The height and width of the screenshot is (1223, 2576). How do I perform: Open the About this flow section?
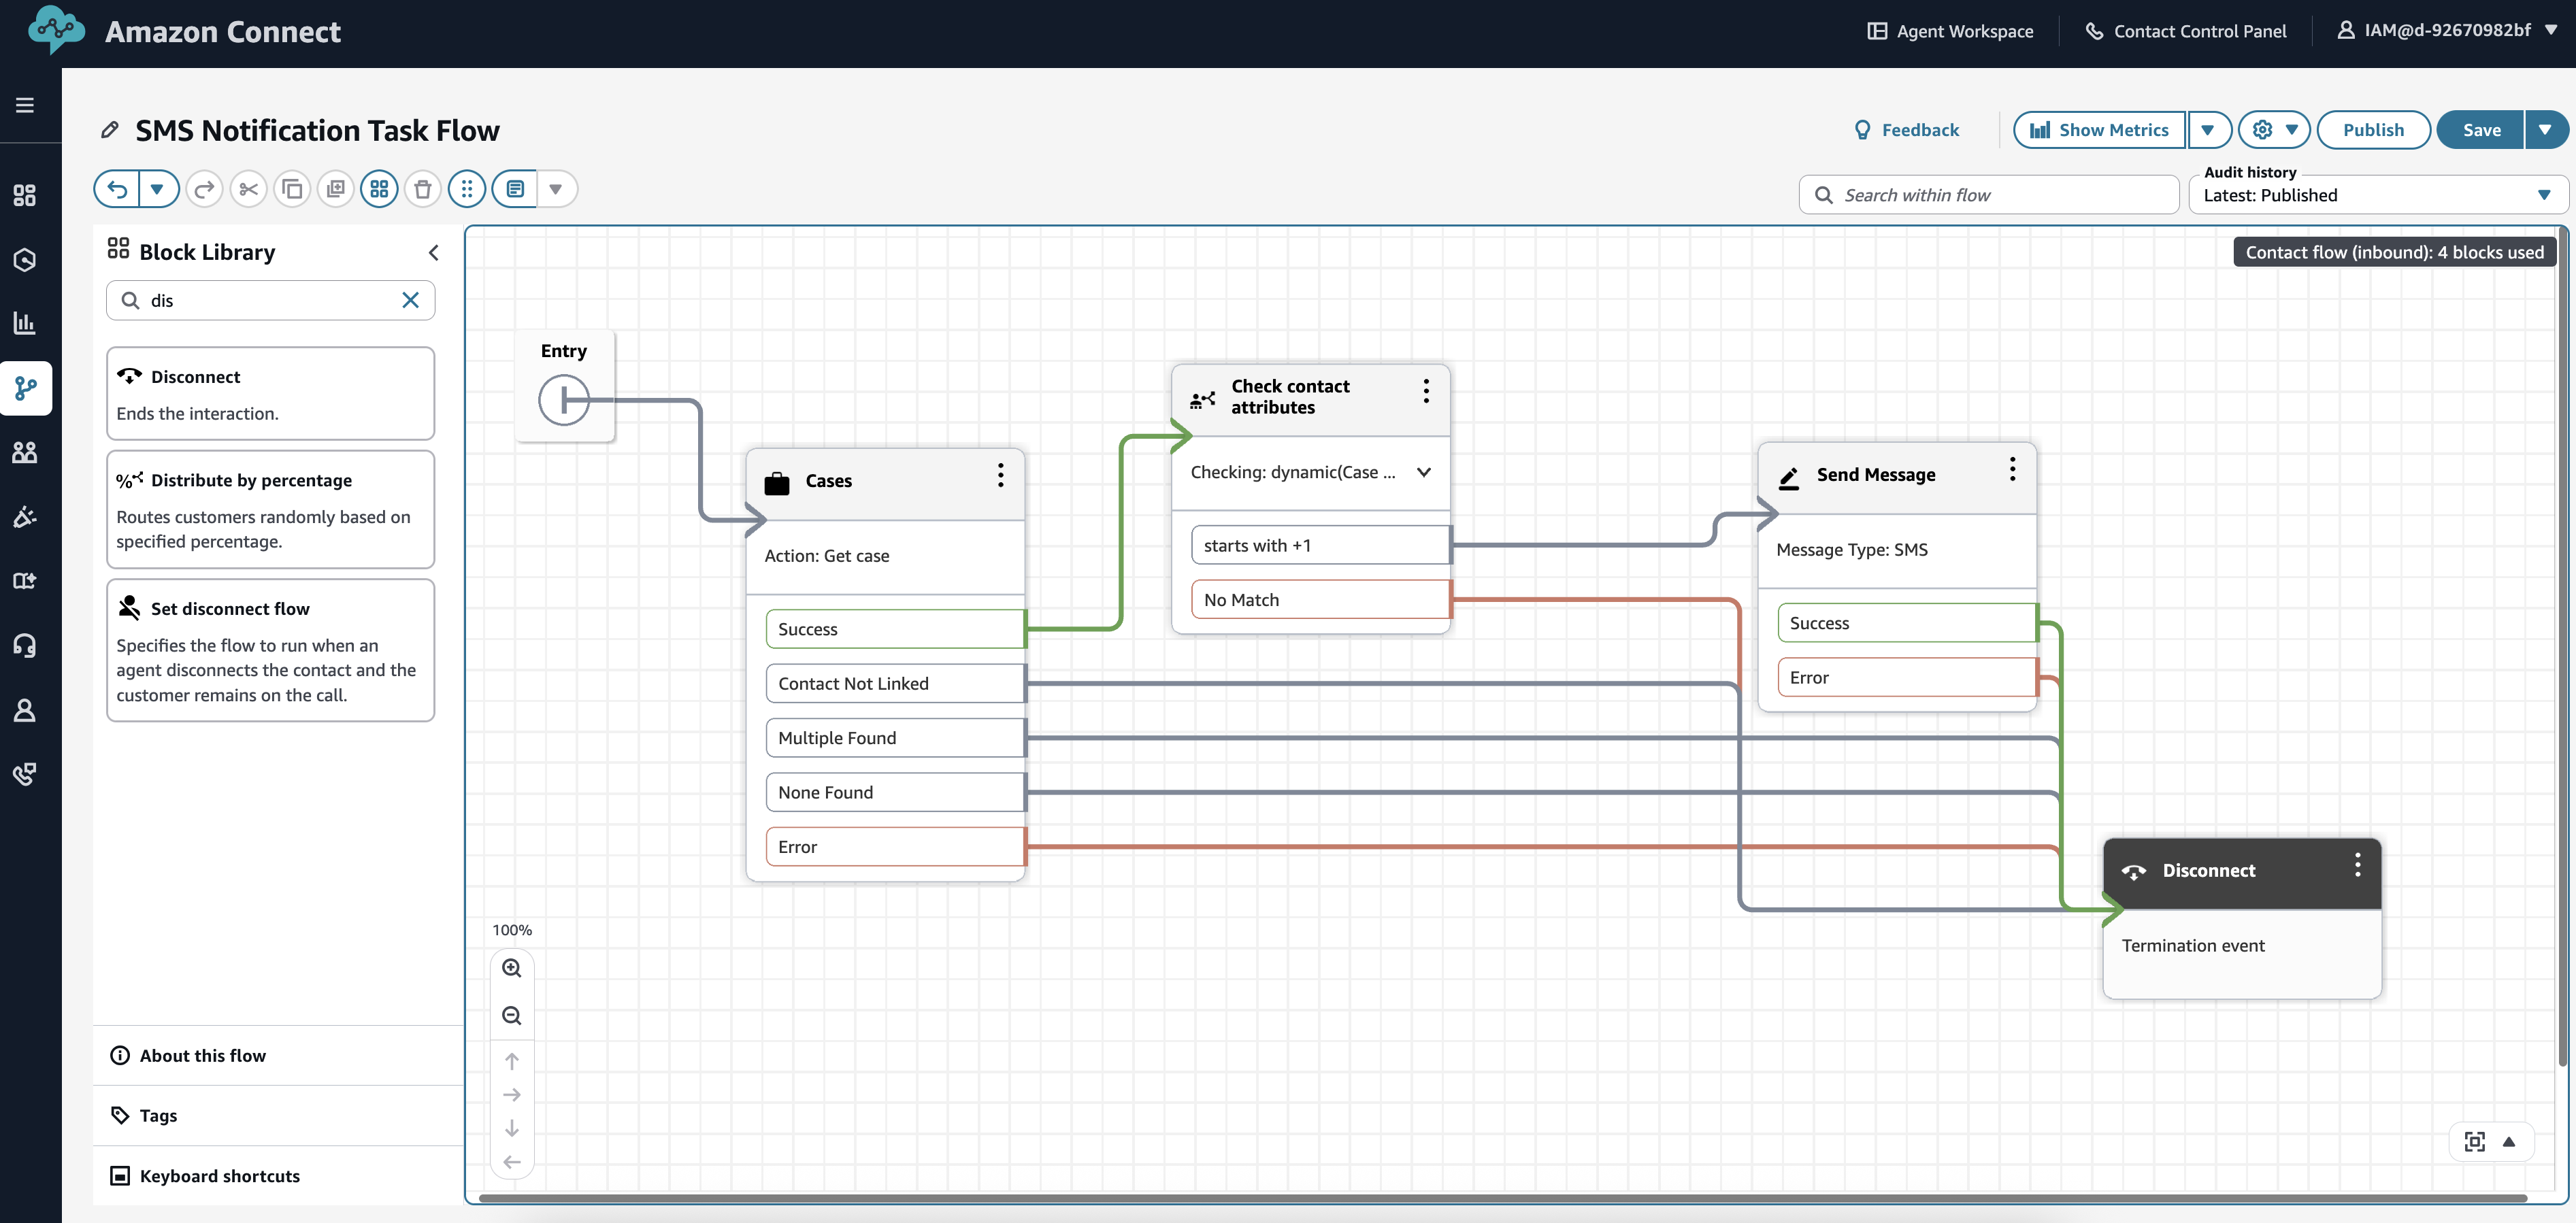(203, 1055)
